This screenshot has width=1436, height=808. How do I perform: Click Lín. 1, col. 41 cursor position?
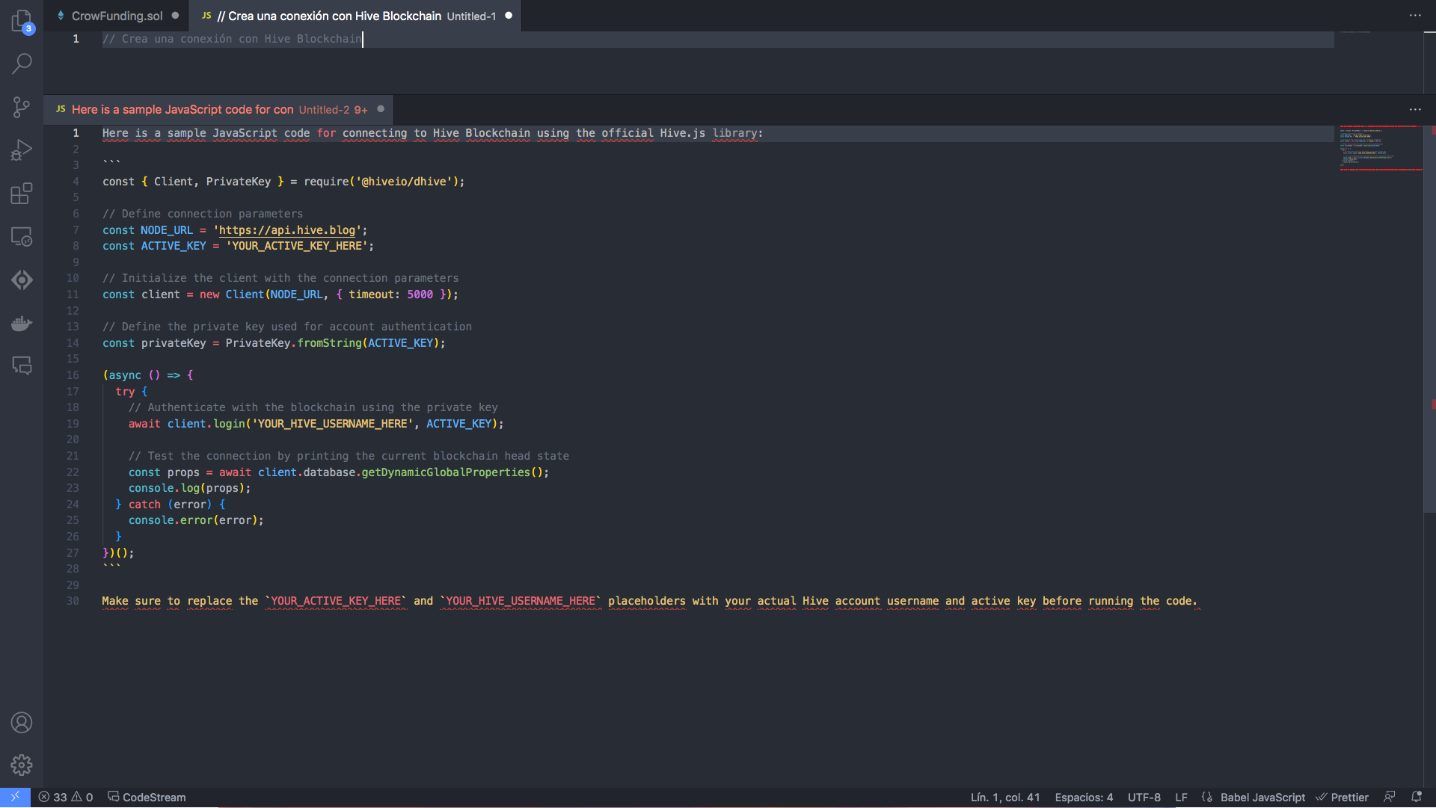tap(1005, 798)
